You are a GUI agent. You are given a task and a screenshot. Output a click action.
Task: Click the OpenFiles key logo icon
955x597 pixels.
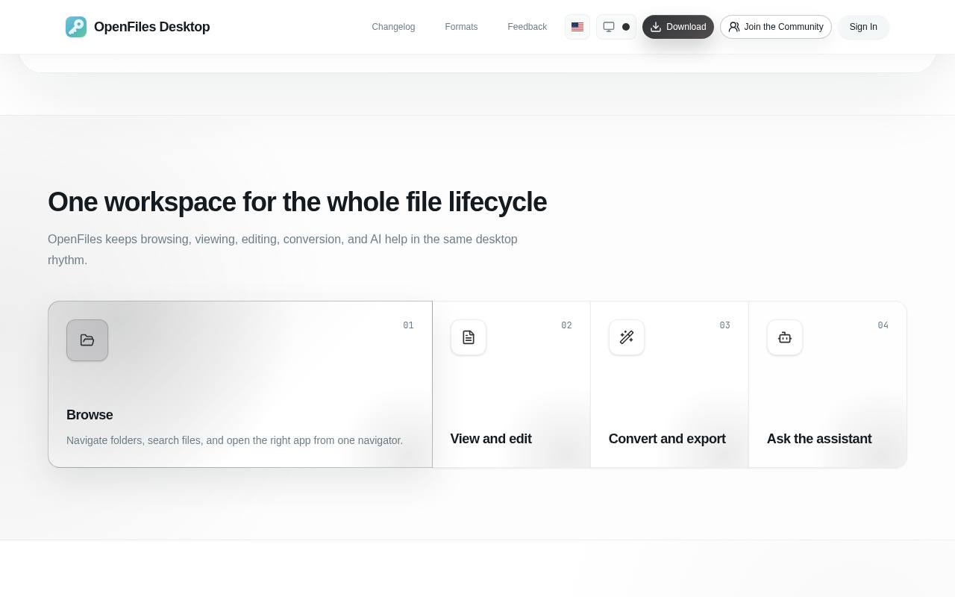point(76,27)
